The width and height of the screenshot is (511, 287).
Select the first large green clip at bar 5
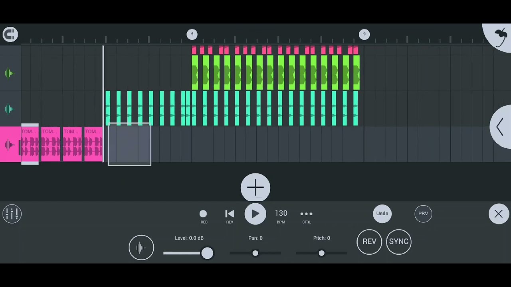pos(195,73)
